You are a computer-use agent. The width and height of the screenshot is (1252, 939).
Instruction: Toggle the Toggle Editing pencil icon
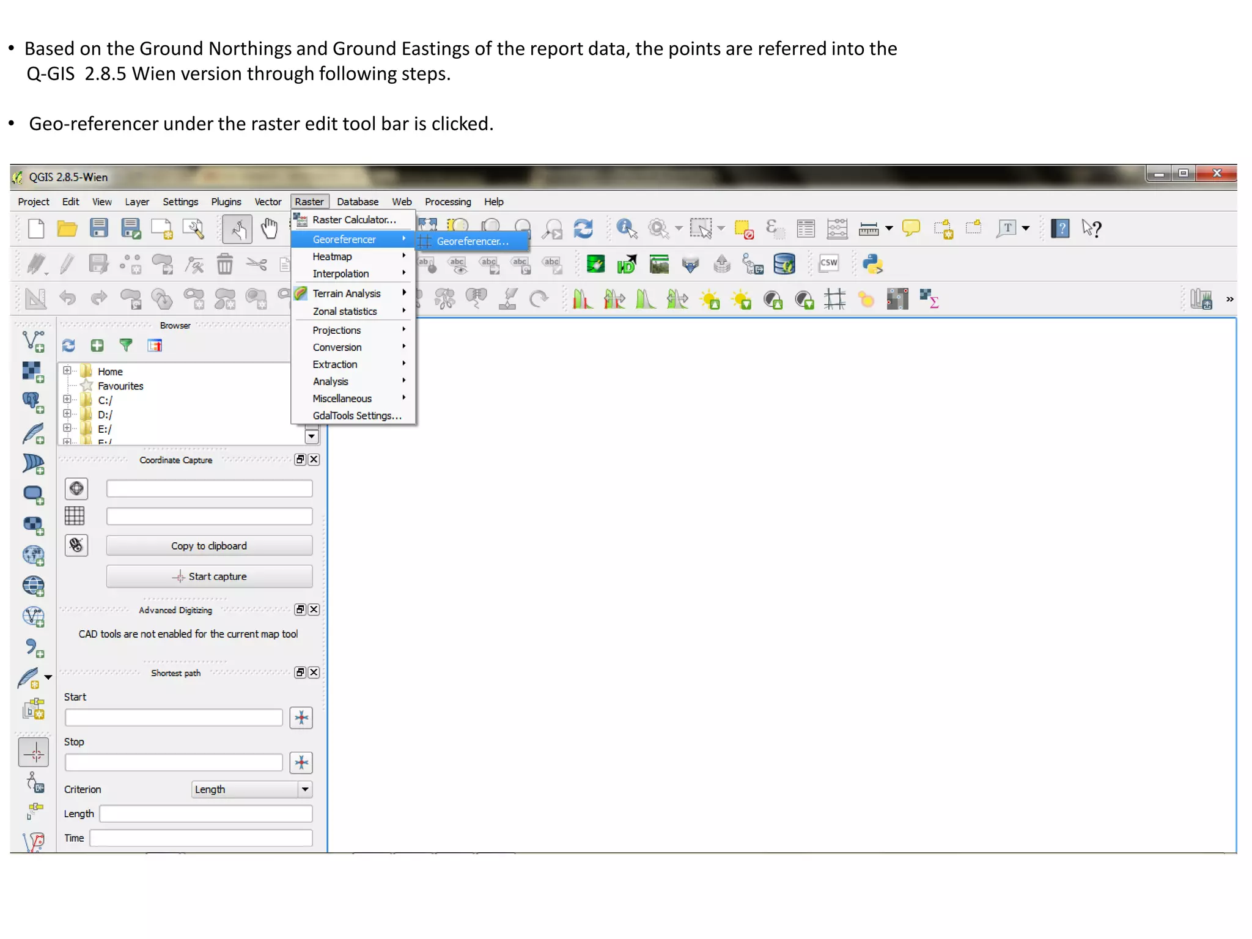pyautogui.click(x=67, y=264)
